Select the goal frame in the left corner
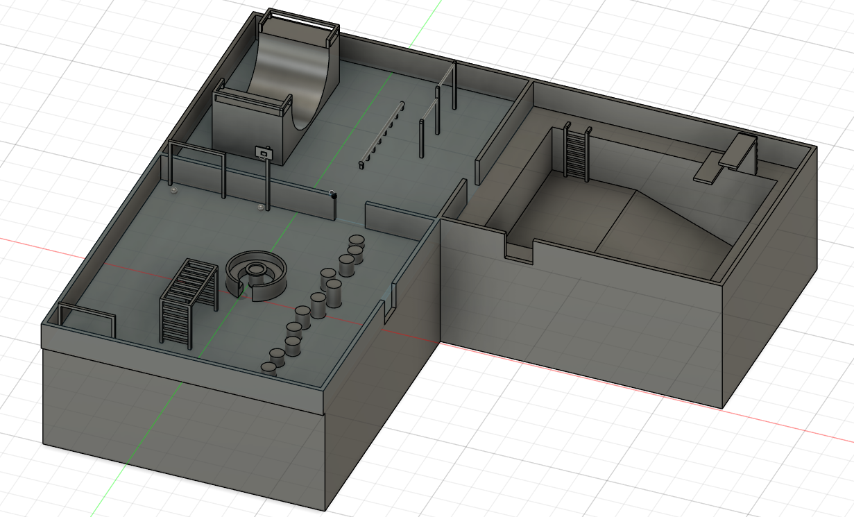This screenshot has height=517, width=854. click(x=87, y=320)
